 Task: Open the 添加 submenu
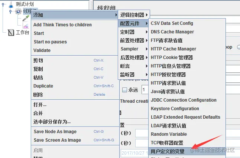click(74, 15)
